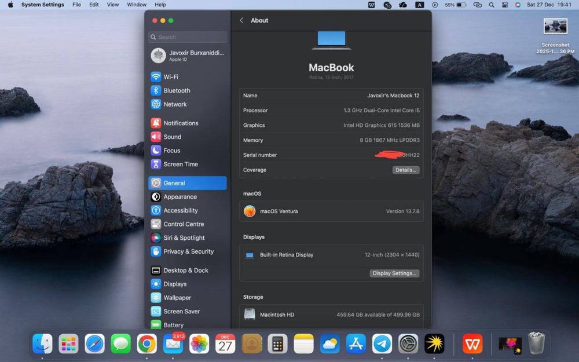The height and width of the screenshot is (362, 579).
Task: Open Spotlight search from menu bar
Action: (x=492, y=5)
